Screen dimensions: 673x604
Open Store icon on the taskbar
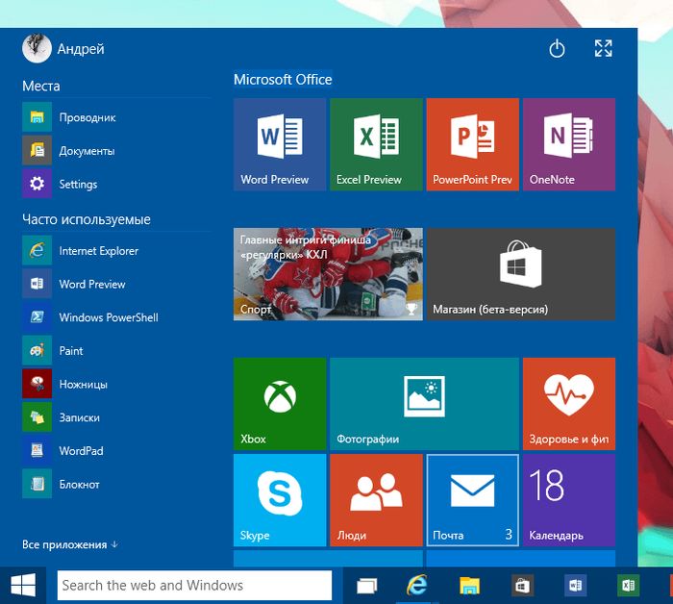522,585
